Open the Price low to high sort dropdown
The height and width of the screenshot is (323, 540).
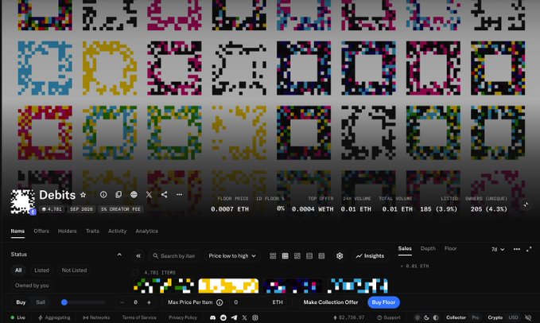pos(232,256)
